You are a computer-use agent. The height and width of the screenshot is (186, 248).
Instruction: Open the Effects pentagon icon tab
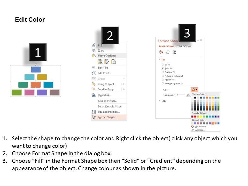168,52
